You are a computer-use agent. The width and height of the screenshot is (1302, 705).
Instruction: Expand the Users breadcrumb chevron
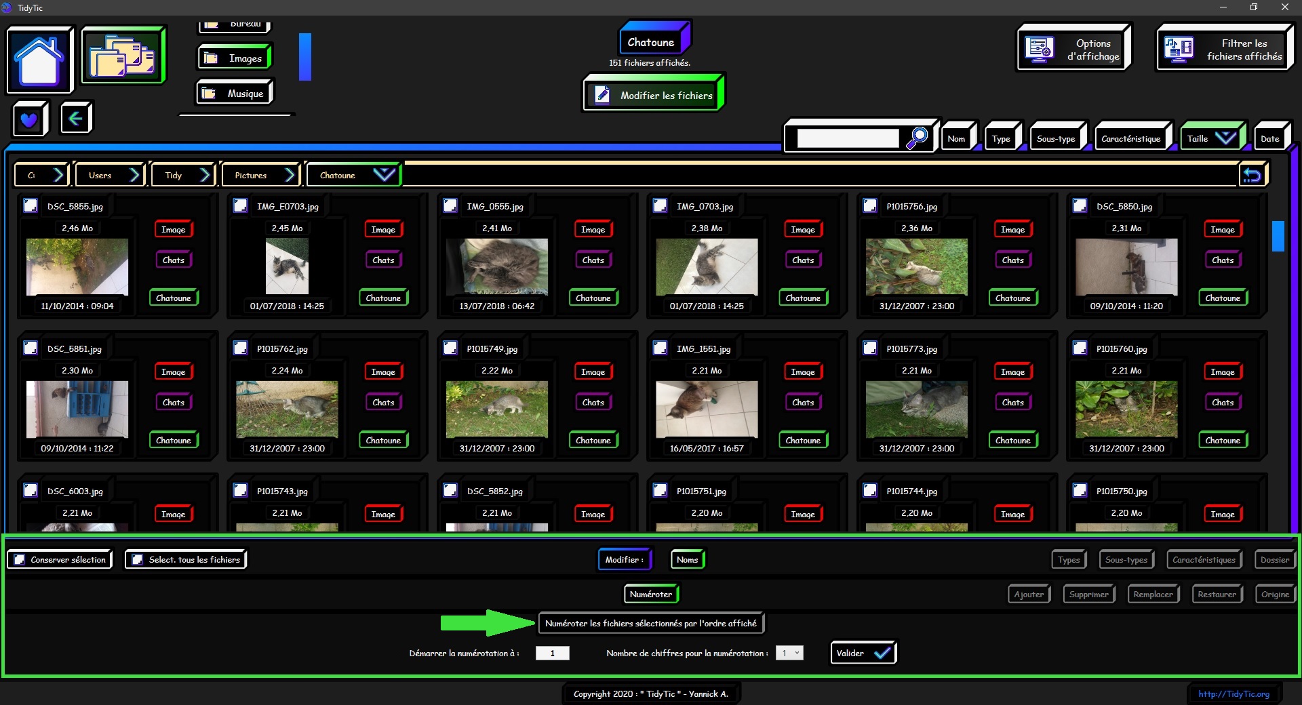point(134,175)
